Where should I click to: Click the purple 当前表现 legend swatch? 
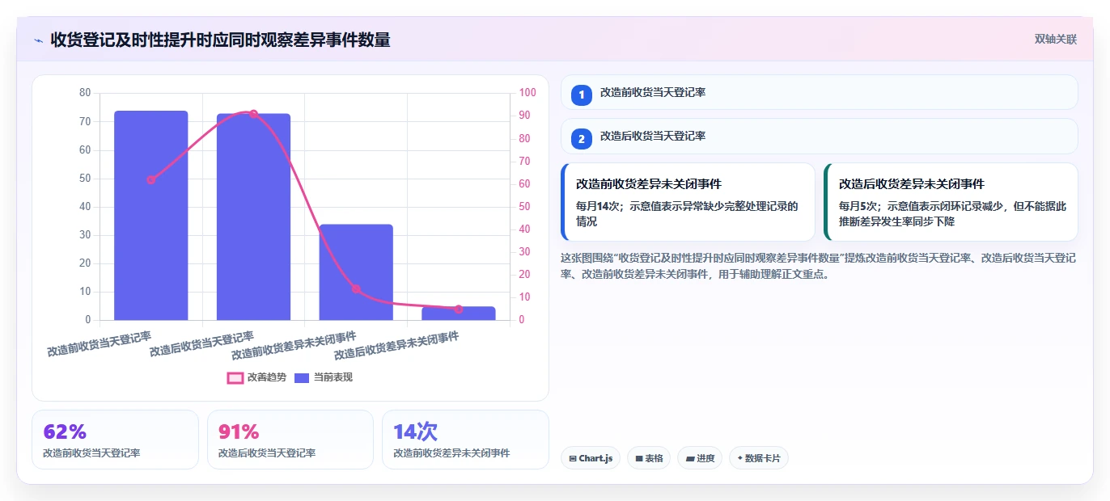pyautogui.click(x=302, y=377)
